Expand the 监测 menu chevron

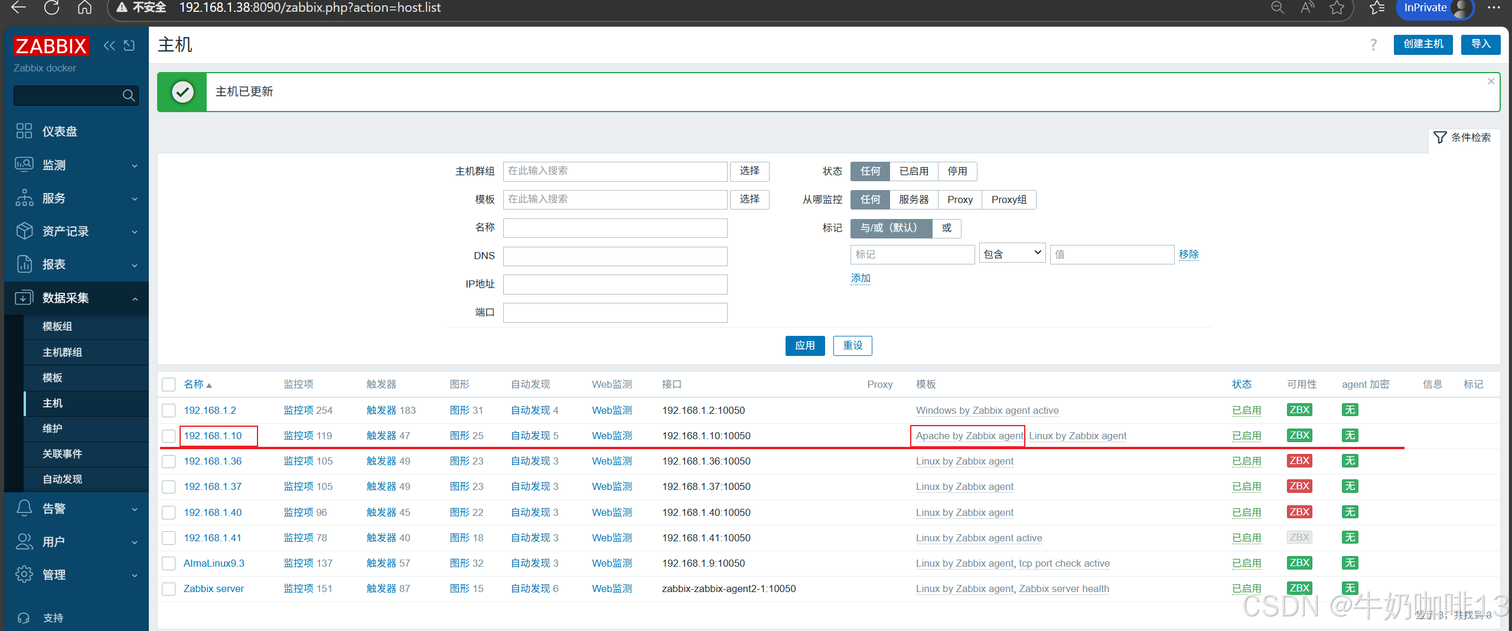(x=135, y=166)
